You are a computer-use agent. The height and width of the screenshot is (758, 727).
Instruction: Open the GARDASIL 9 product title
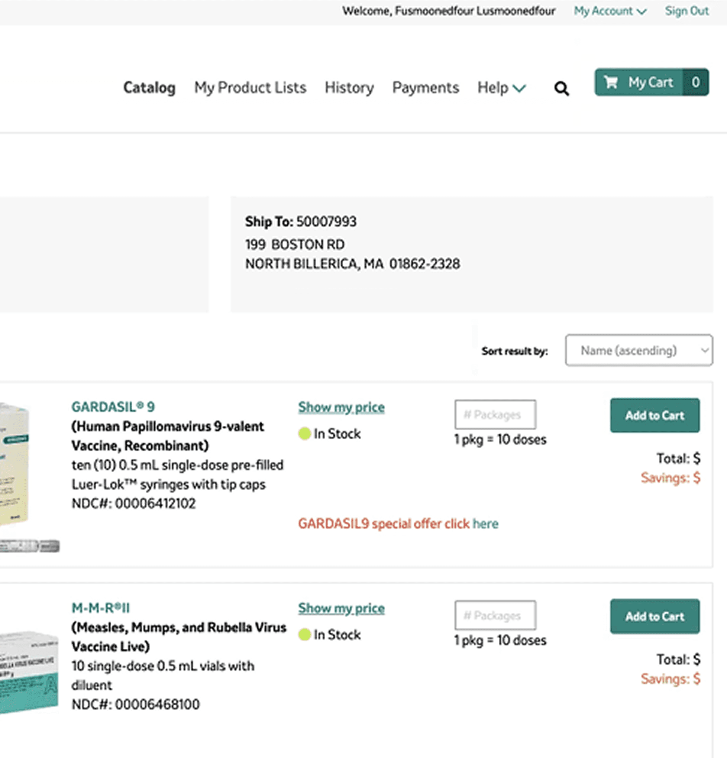point(113,407)
